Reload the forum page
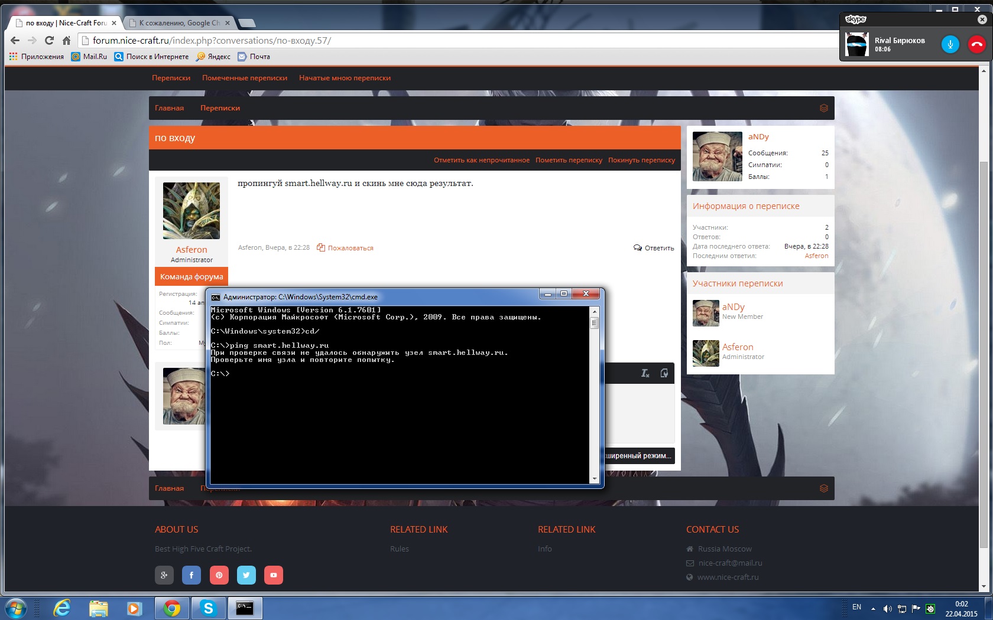Image resolution: width=993 pixels, height=620 pixels. coord(49,41)
